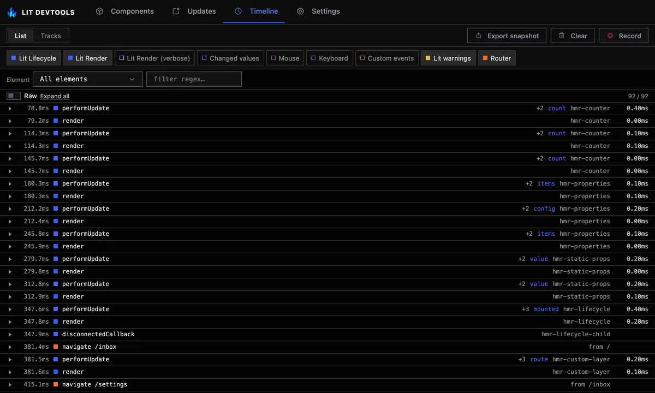655x393 pixels.
Task: Toggle the Lit warnings filter
Action: click(x=448, y=58)
